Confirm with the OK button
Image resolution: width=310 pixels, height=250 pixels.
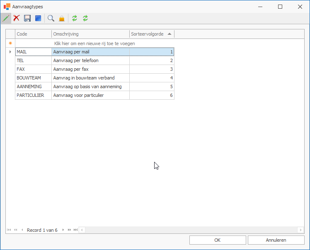tap(218, 240)
